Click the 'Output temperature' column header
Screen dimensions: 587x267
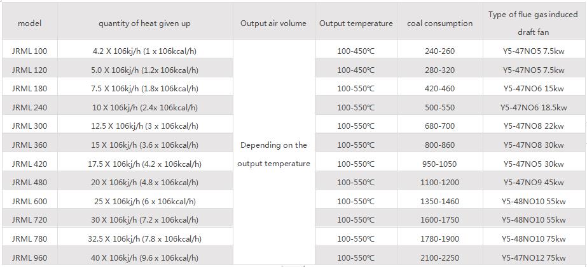356,23
